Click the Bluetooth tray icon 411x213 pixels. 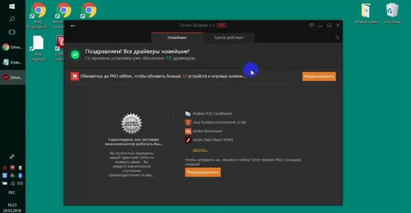(20, 175)
